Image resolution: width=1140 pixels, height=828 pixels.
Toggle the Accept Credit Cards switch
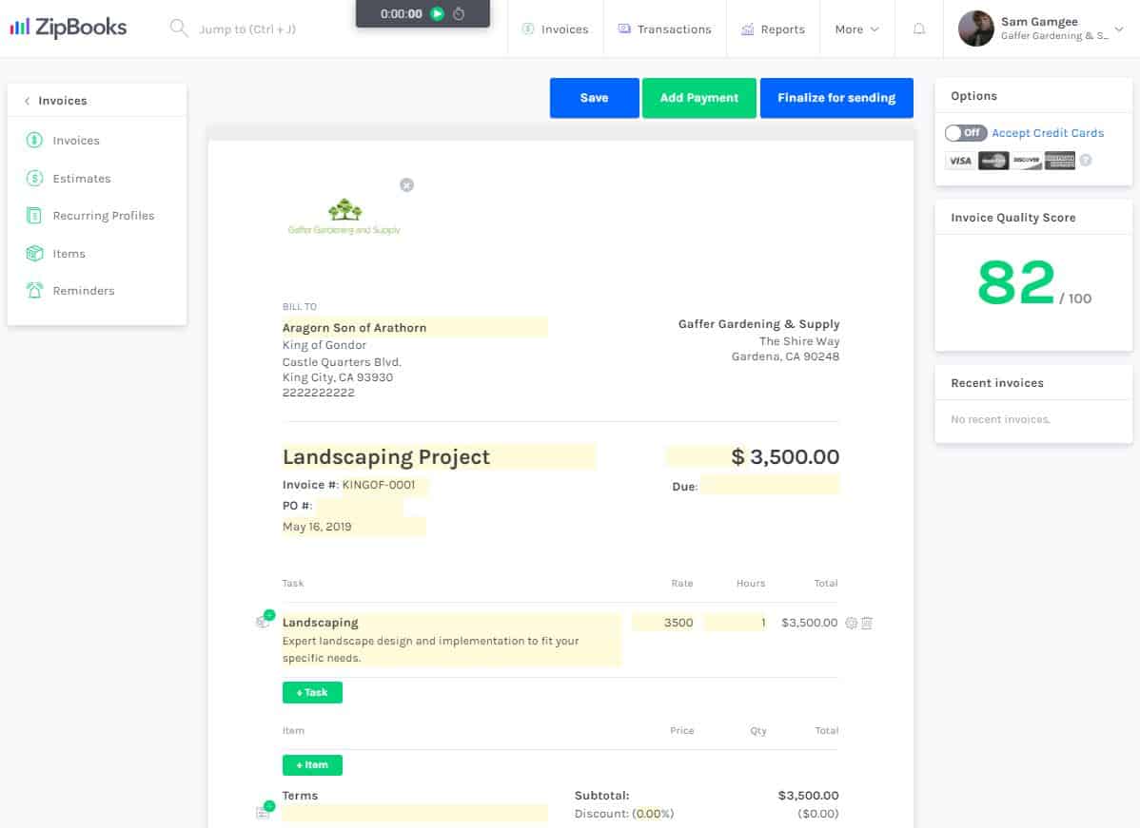[965, 133]
